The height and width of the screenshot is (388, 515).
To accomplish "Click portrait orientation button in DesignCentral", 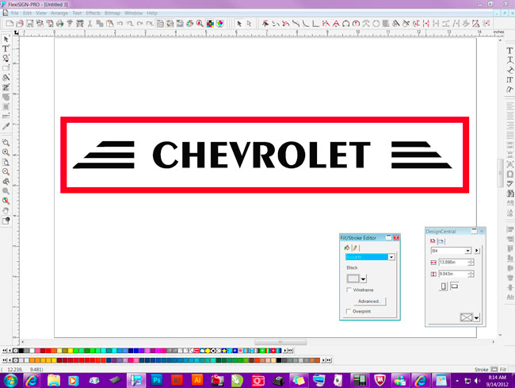I will (442, 286).
